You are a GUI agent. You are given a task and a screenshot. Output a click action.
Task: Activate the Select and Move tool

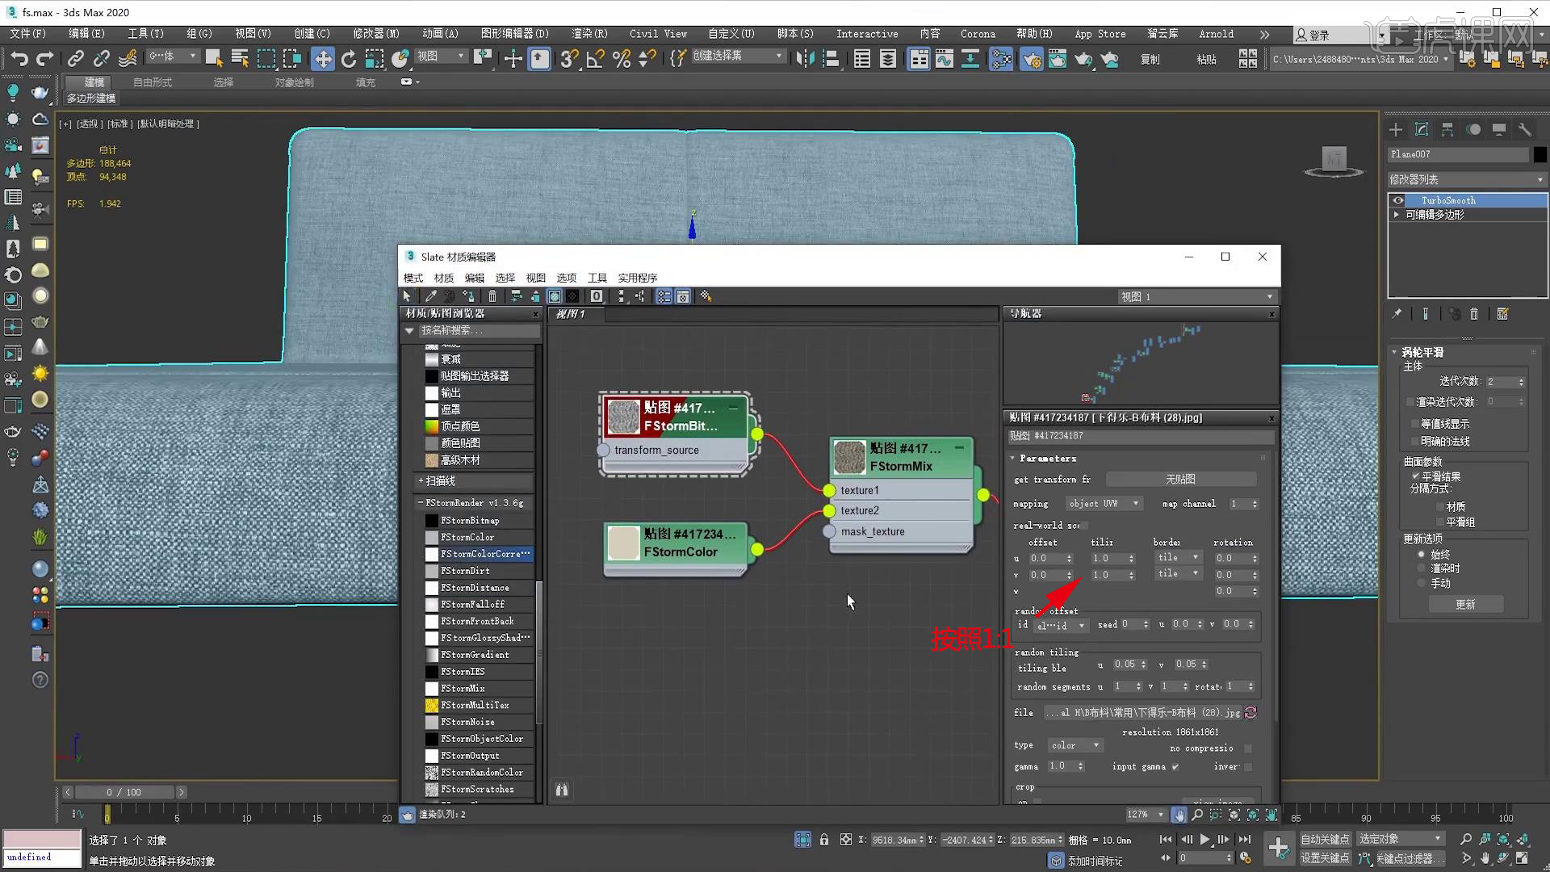click(323, 58)
